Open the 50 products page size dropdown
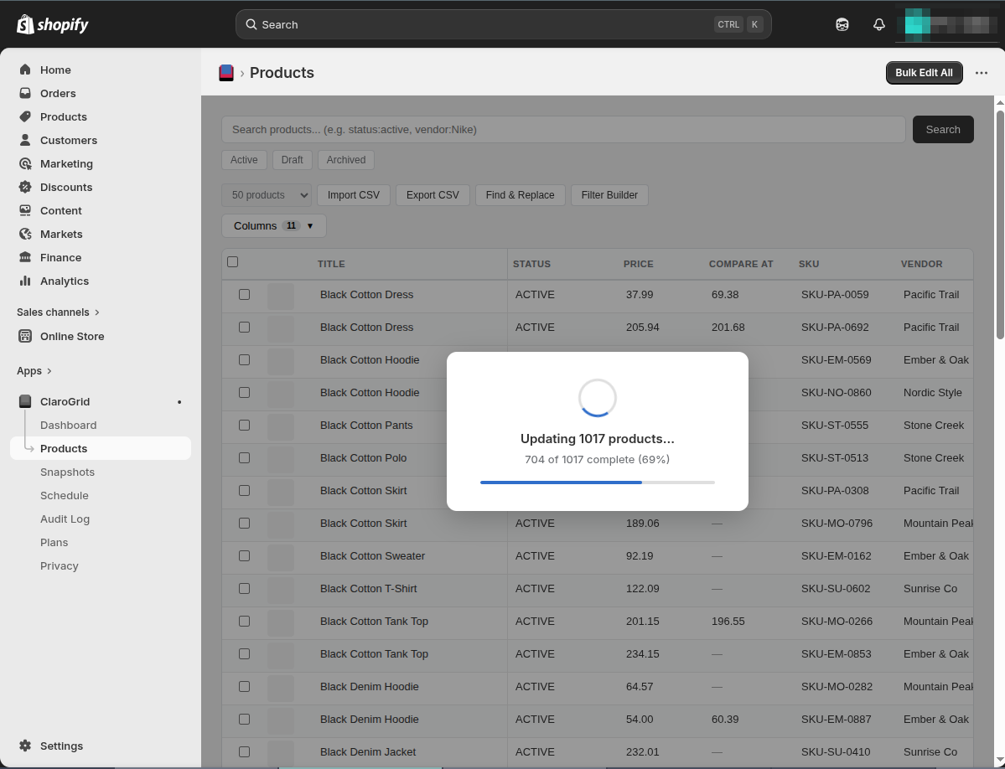 [x=266, y=194]
